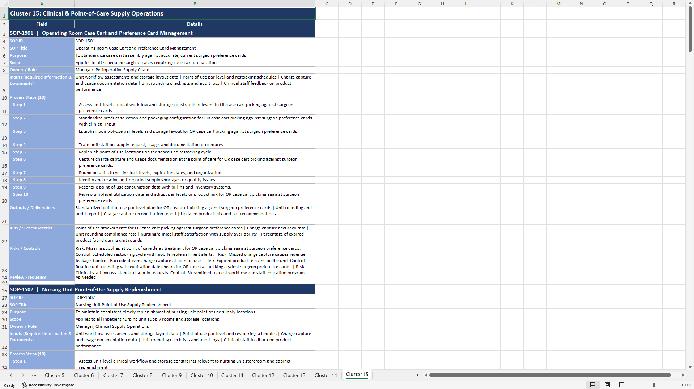Switch to Page Layout view
The height and width of the screenshot is (389, 694).
click(x=607, y=385)
